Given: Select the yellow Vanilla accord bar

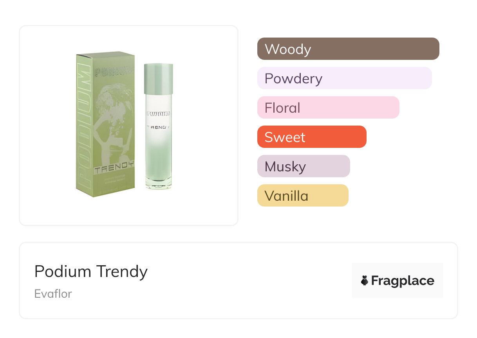Looking at the screenshot, I should click(x=302, y=196).
